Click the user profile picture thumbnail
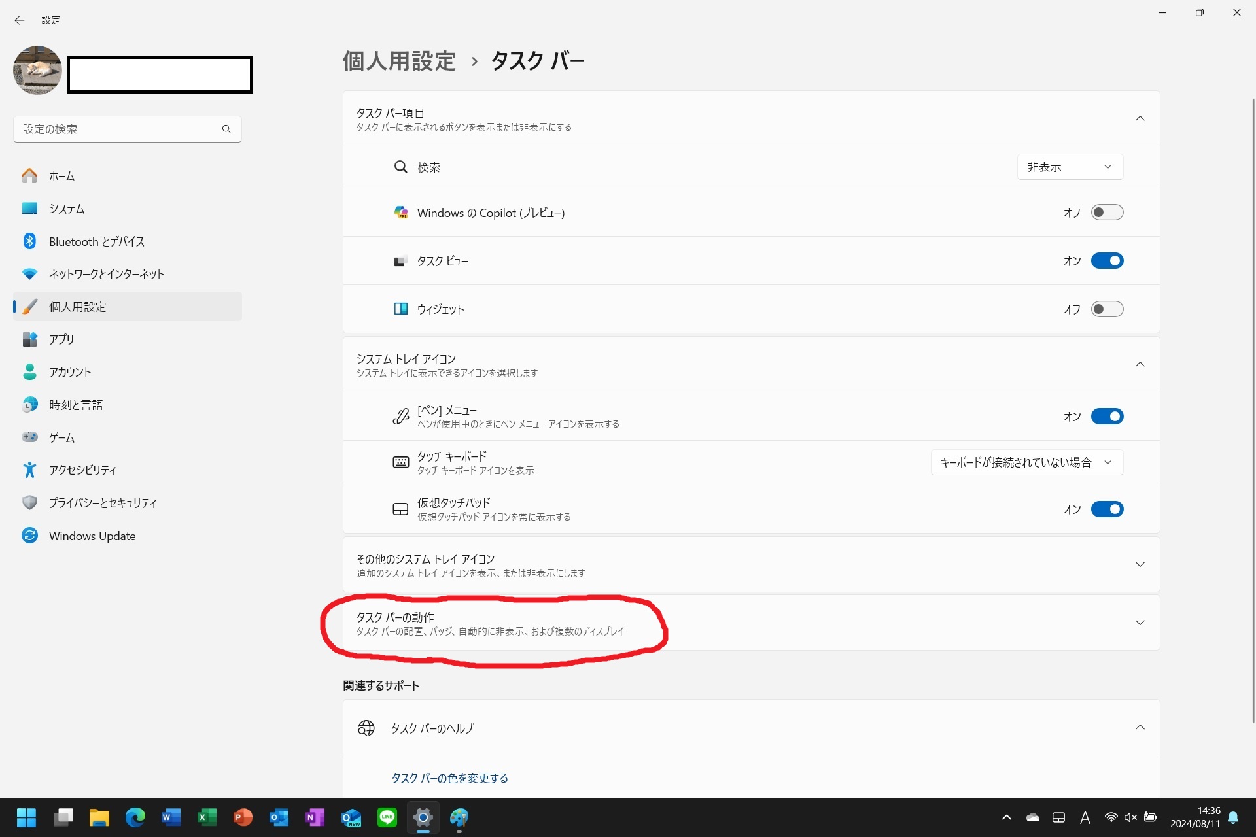This screenshot has width=1256, height=837. pos(37,71)
